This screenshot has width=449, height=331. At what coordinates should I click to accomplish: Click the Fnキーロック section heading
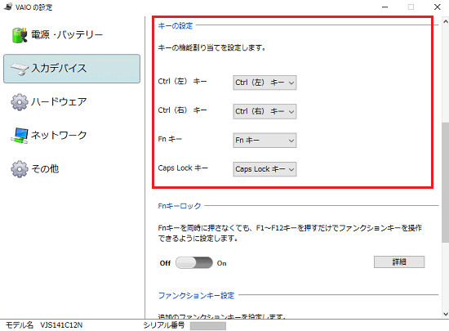(180, 206)
